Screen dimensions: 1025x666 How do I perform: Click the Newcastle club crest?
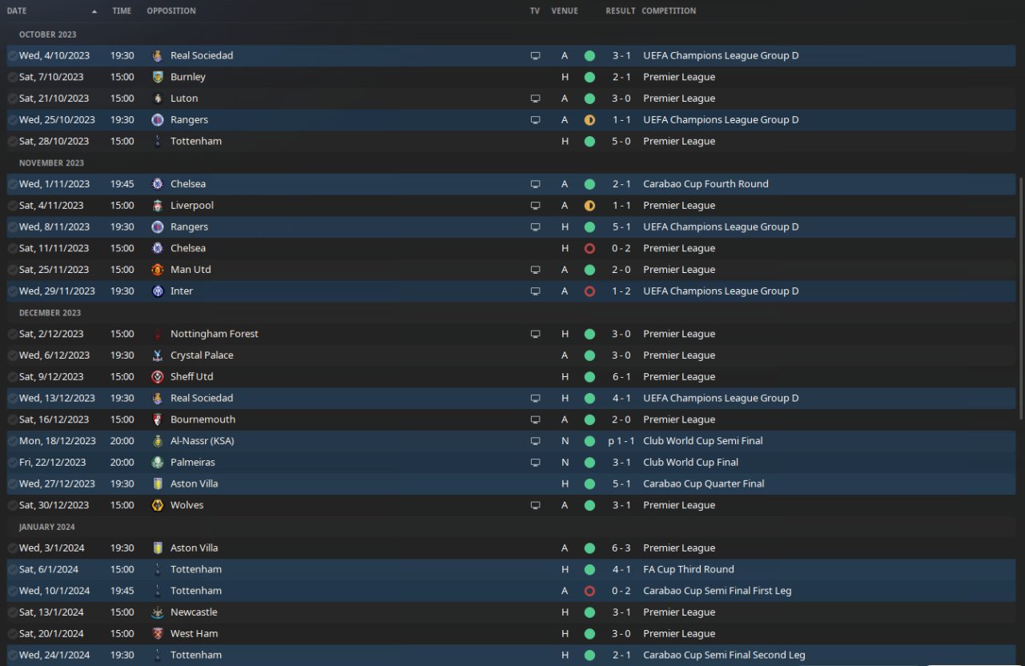(x=158, y=612)
